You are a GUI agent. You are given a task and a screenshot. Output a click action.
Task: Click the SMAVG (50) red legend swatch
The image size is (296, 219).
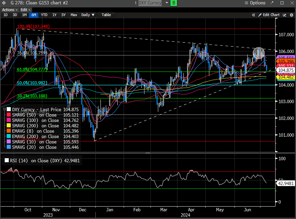pos(9,115)
